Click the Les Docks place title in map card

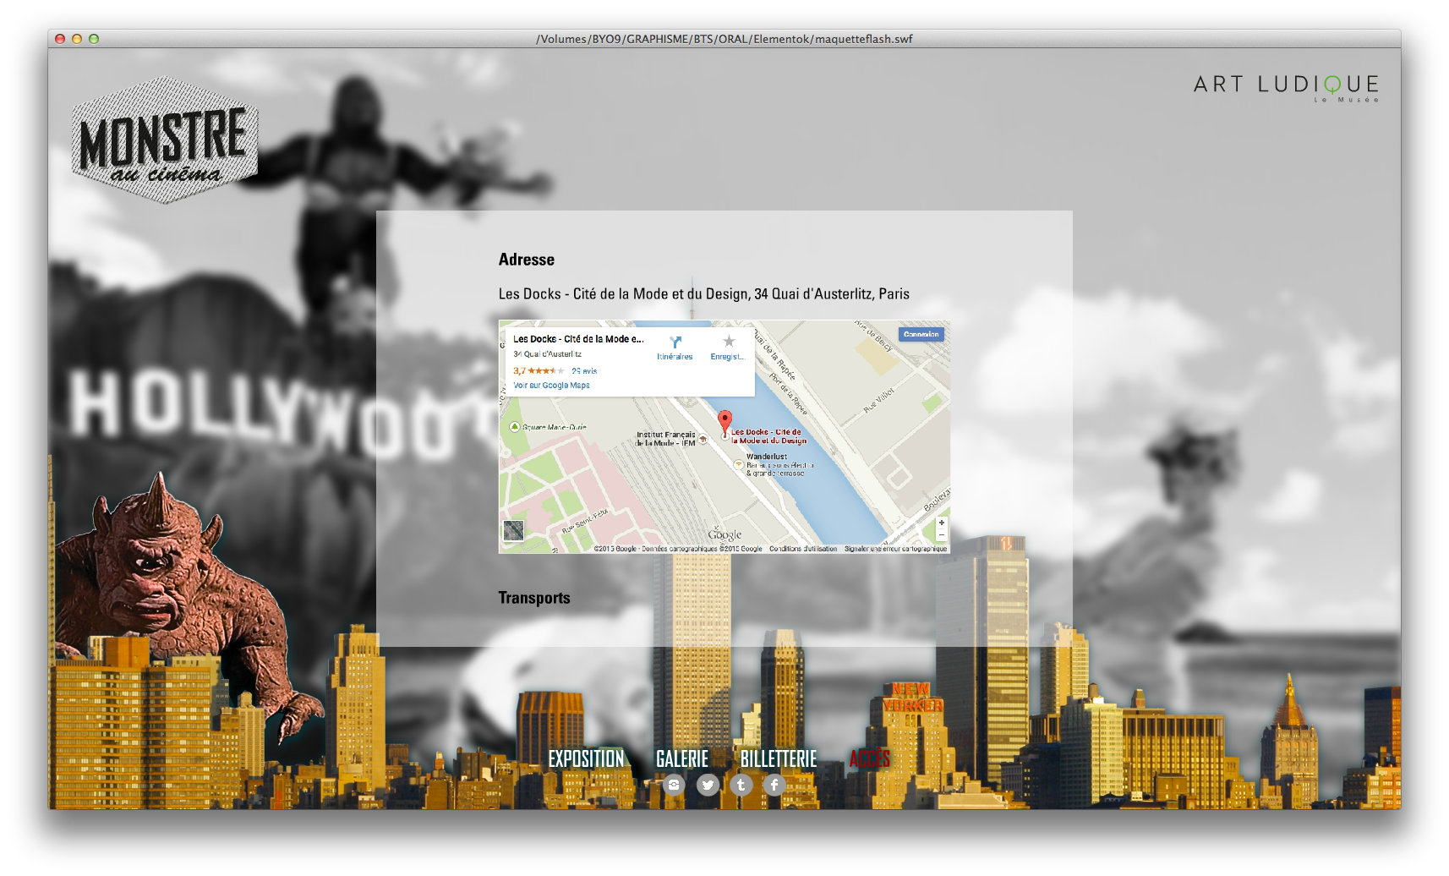point(578,339)
